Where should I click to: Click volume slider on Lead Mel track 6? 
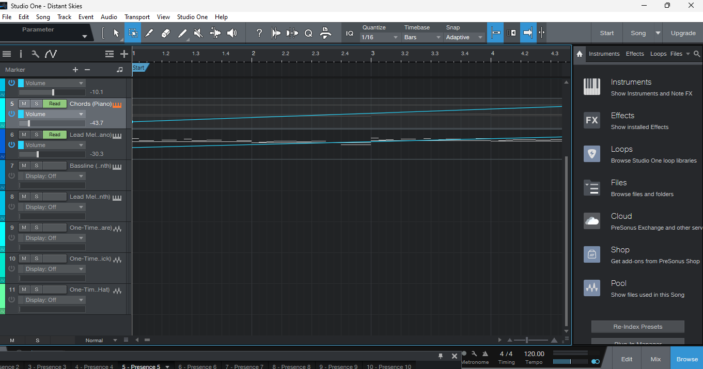tap(52, 154)
